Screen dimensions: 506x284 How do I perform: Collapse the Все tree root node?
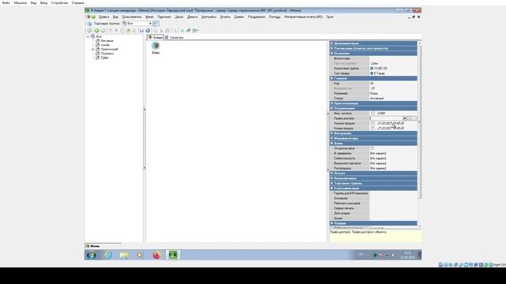(x=88, y=37)
